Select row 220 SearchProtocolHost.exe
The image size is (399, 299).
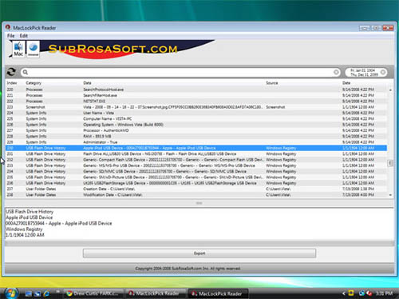point(196,90)
